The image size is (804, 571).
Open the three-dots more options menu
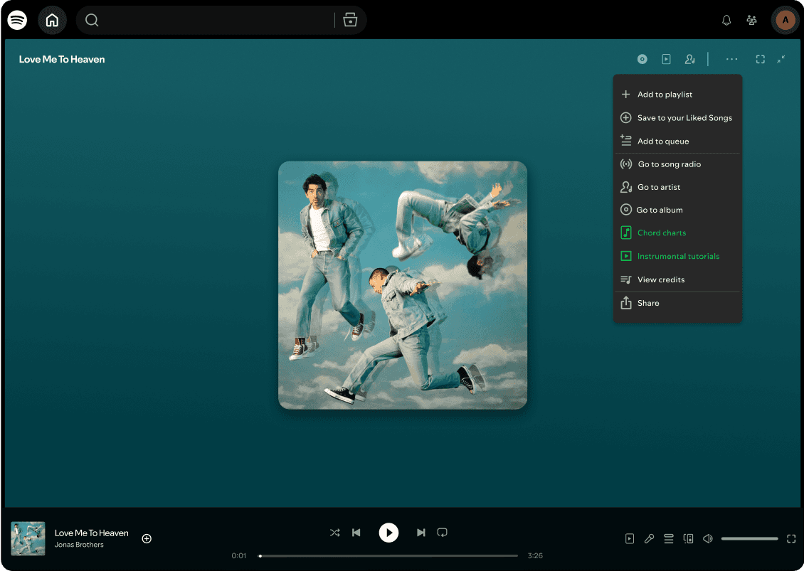pos(731,60)
